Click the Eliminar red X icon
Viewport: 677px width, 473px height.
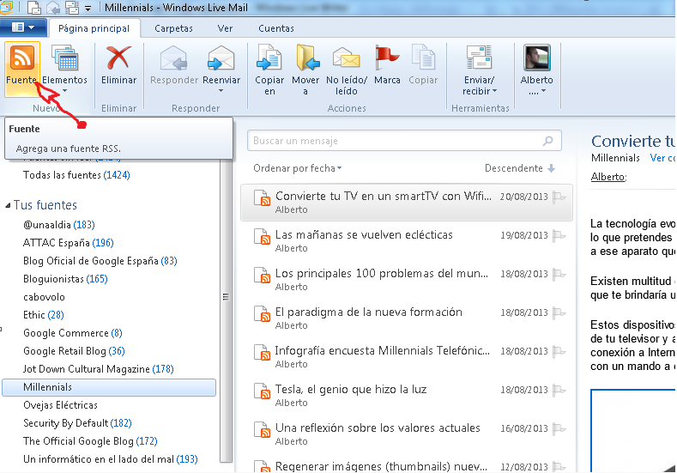[118, 58]
